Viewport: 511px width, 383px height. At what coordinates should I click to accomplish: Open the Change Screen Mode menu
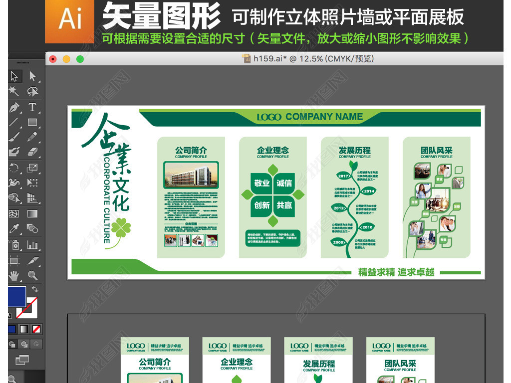click(x=22, y=359)
